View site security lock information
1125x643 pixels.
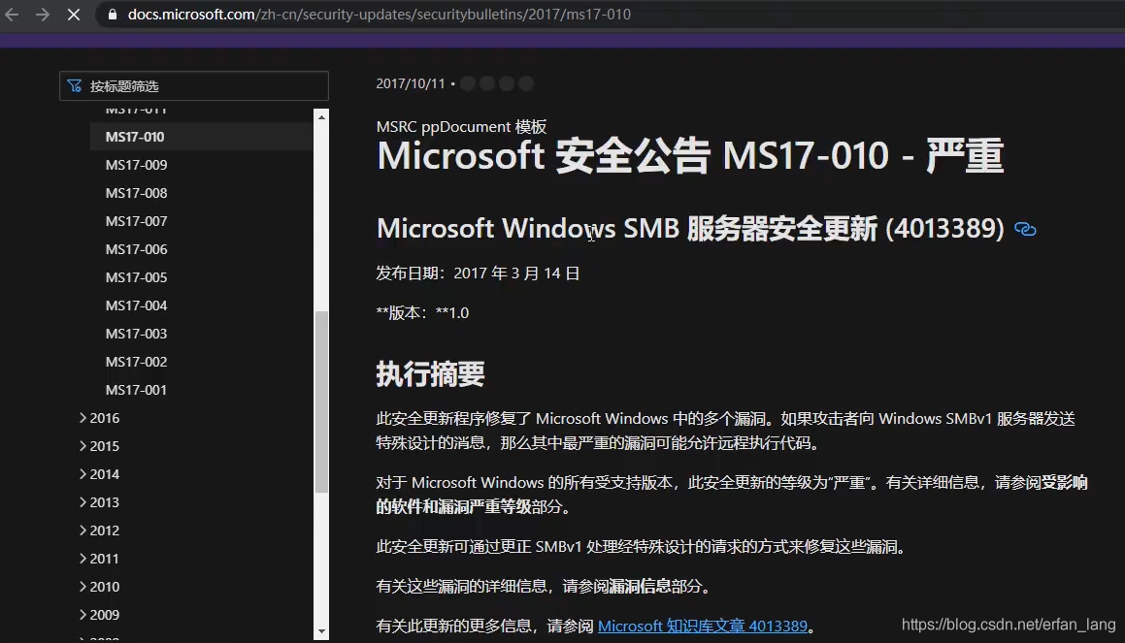112,15
